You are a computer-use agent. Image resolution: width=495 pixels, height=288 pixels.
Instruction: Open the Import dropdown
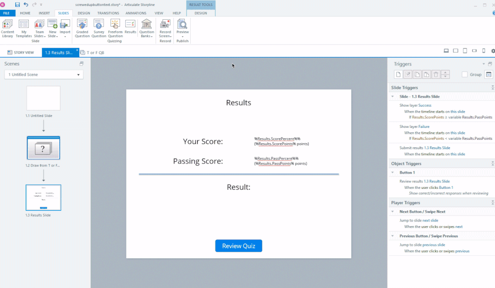[65, 28]
